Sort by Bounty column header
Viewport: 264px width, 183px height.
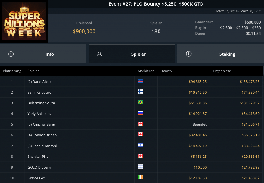point(166,71)
